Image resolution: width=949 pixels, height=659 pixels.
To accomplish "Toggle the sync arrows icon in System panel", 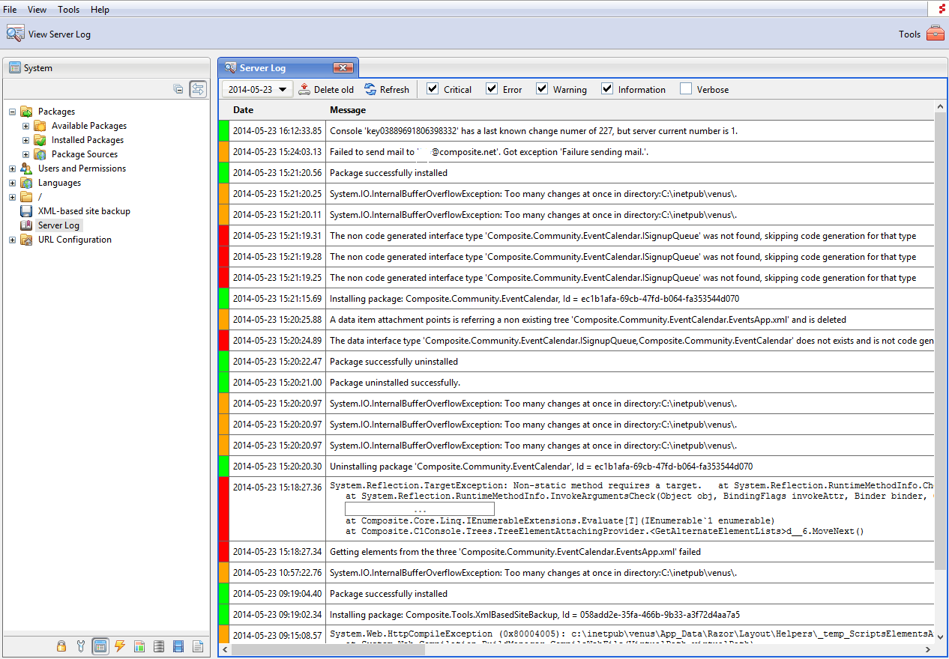I will [x=198, y=88].
